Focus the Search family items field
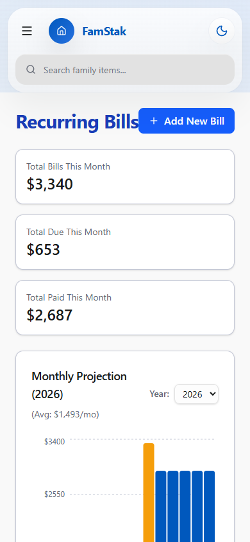Screen dimensions: 250x542 [125, 70]
